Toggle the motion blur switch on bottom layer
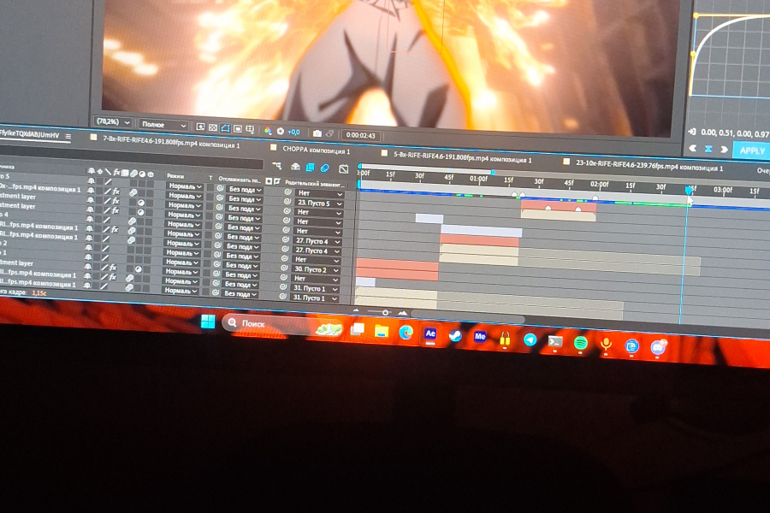This screenshot has height=513, width=770. [129, 287]
